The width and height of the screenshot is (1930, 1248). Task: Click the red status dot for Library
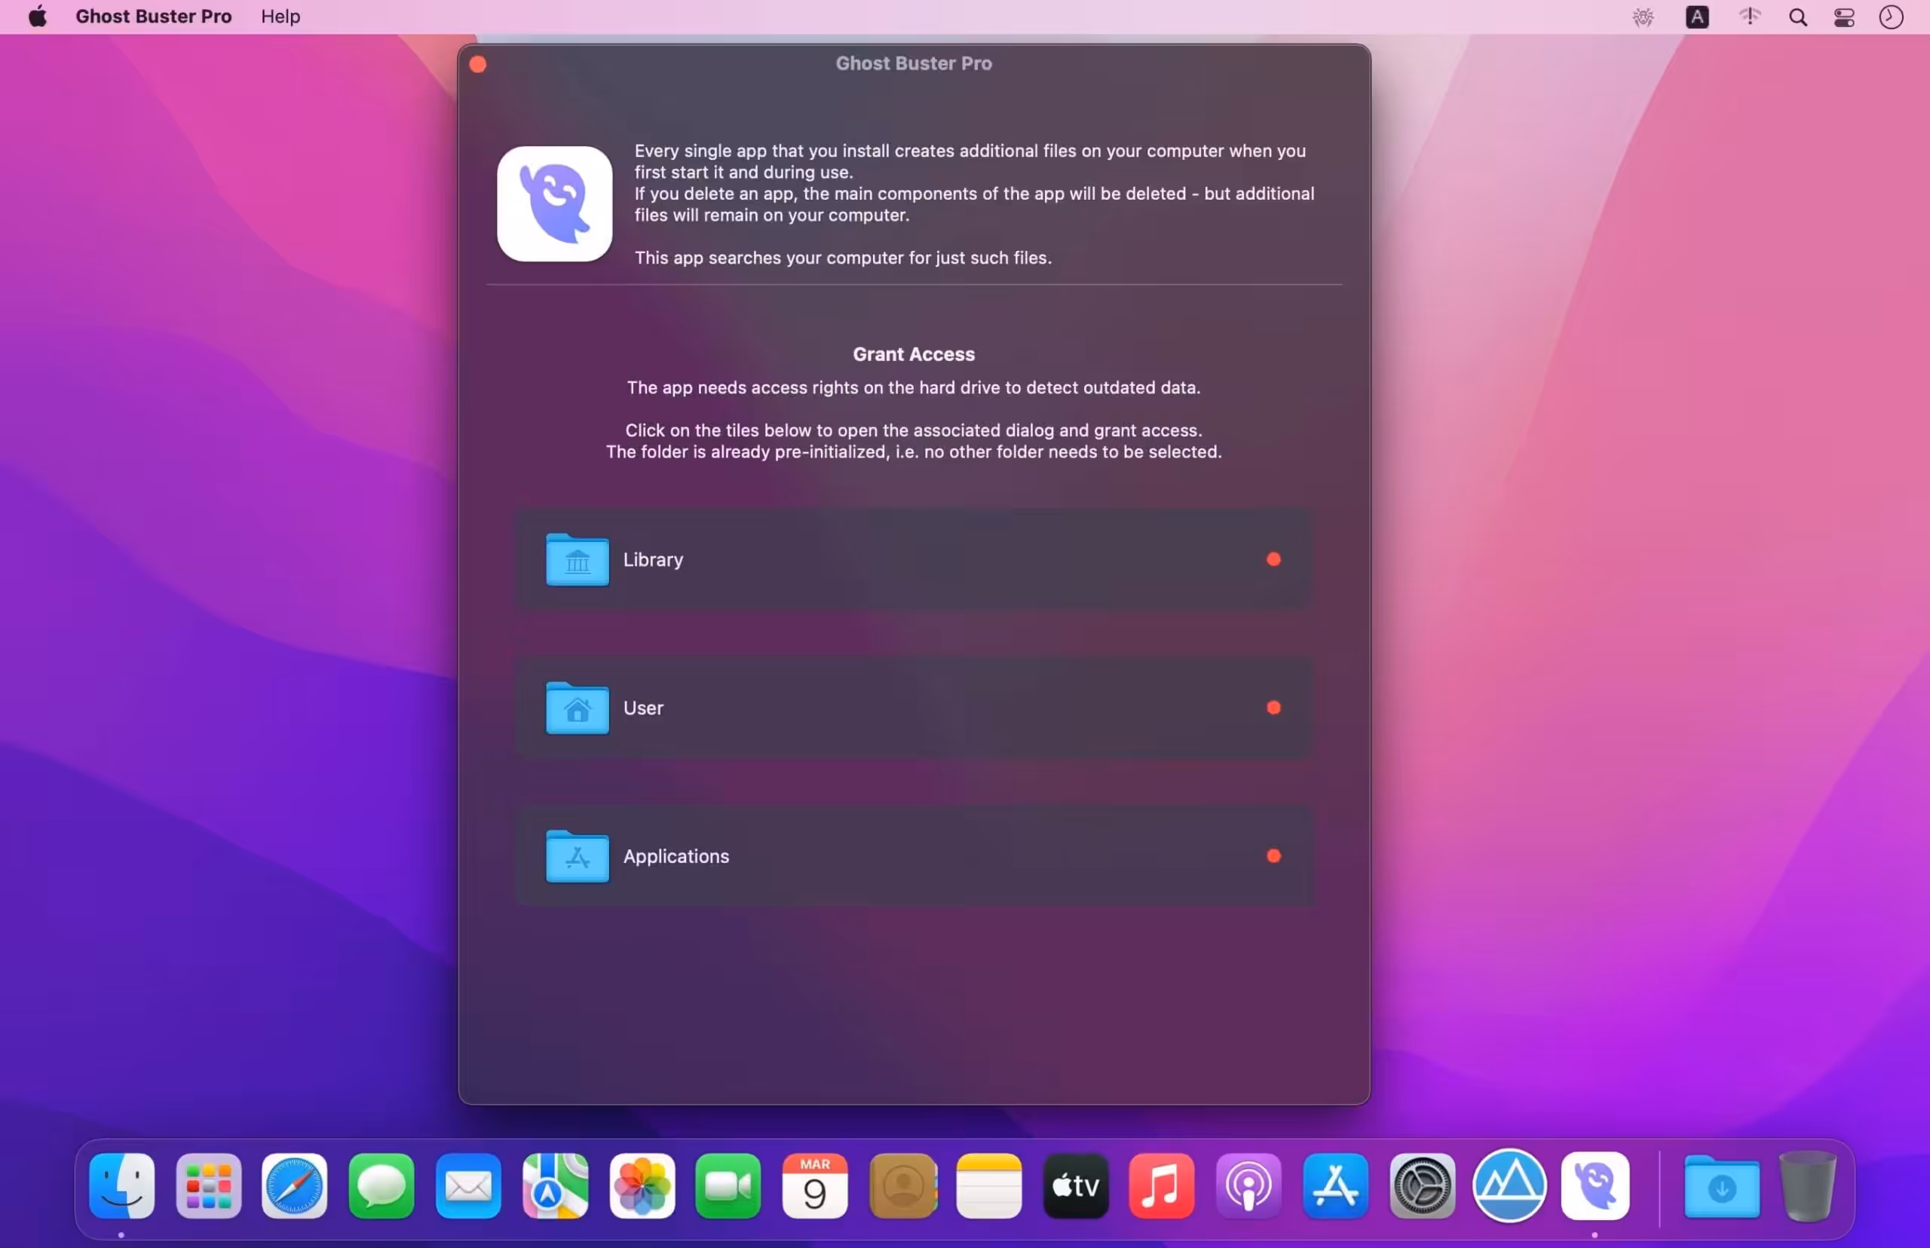point(1273,559)
